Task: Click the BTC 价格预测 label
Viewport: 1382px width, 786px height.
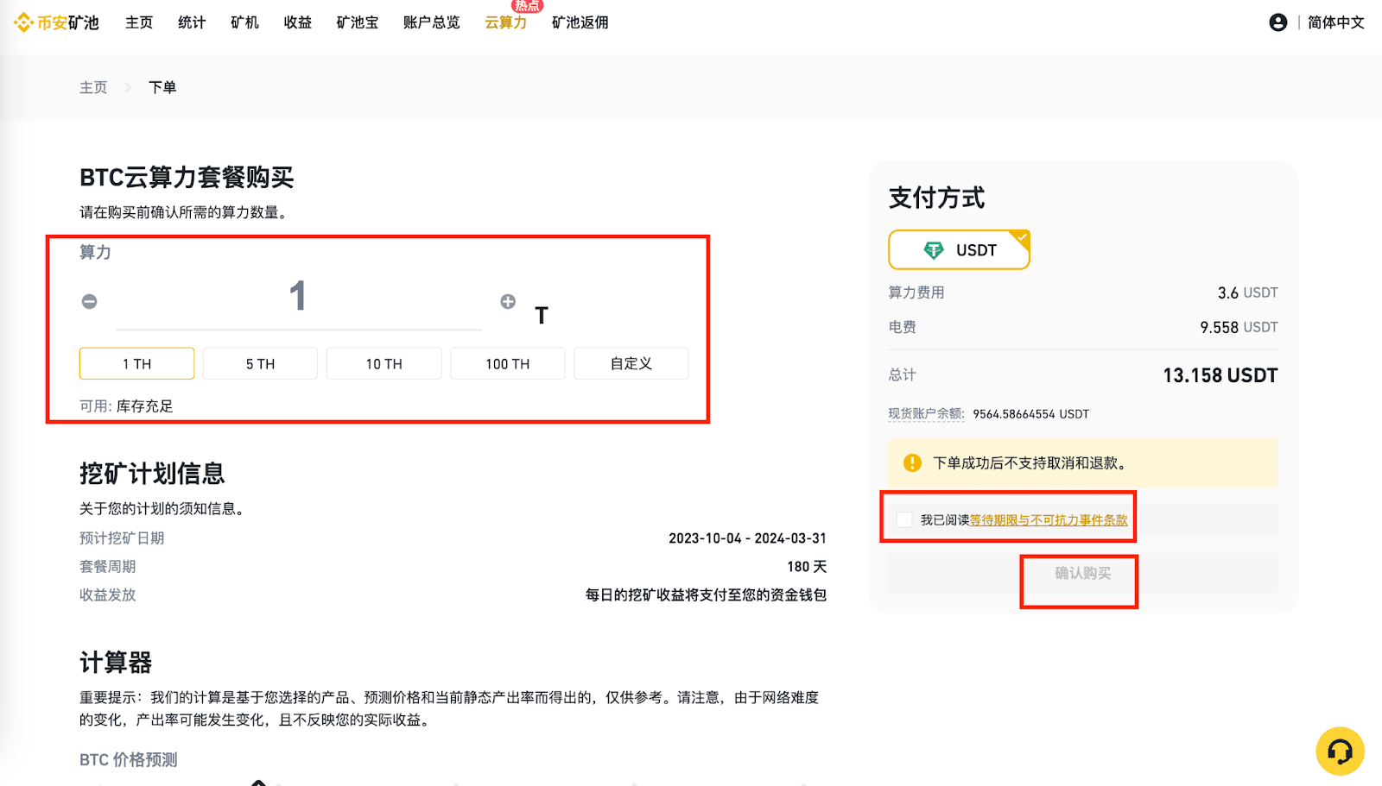Action: (x=129, y=760)
